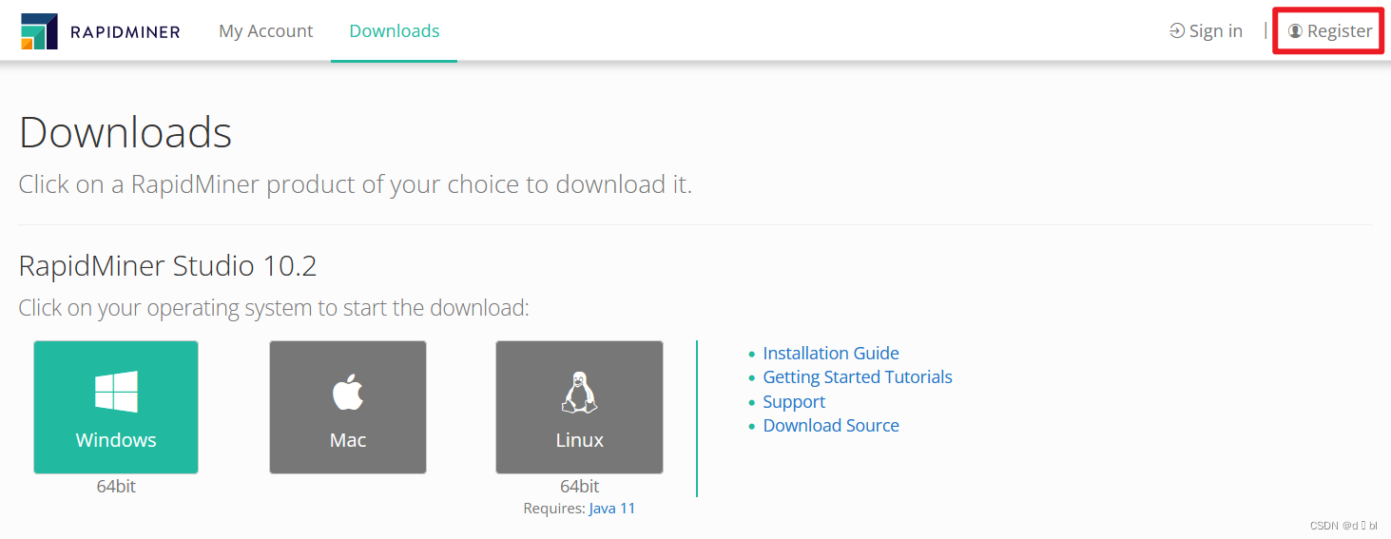Click the 64bit label under Windows
1391x539 pixels.
116,487
